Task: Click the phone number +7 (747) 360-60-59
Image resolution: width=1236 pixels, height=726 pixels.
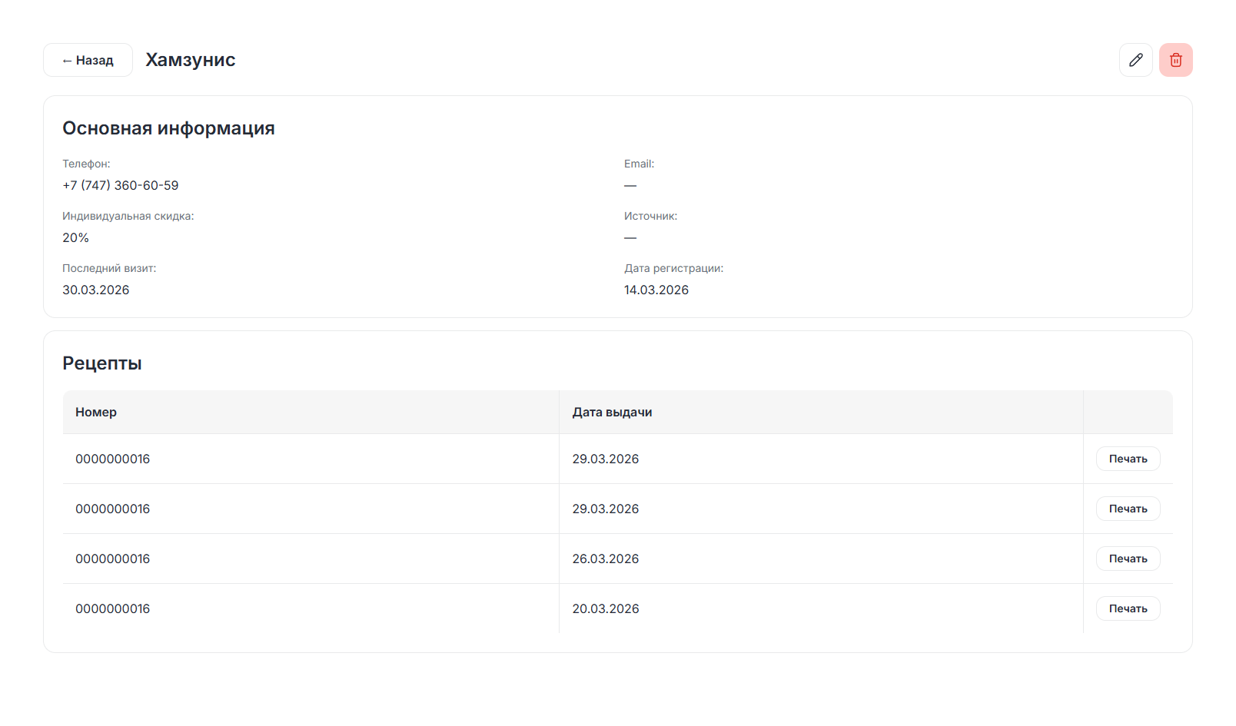Action: (x=121, y=185)
